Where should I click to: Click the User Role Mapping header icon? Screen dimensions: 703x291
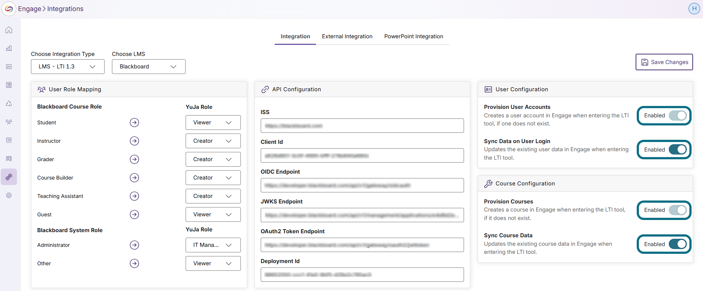[42, 89]
